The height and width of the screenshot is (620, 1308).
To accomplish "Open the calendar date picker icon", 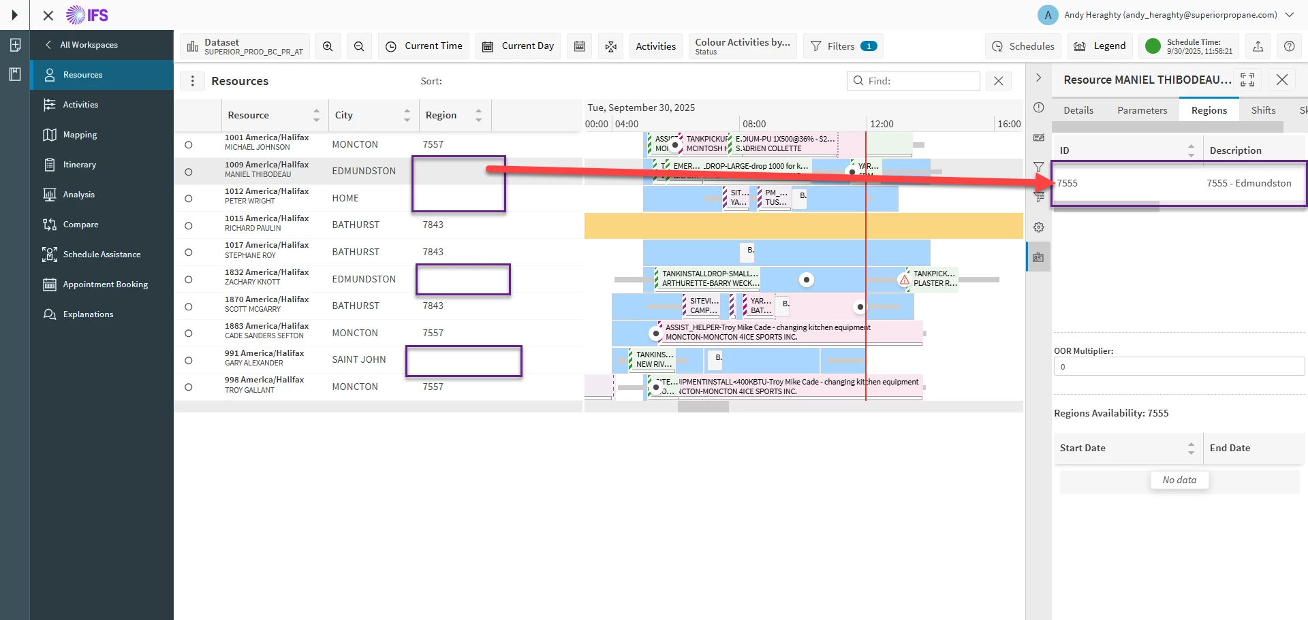I will 580,46.
